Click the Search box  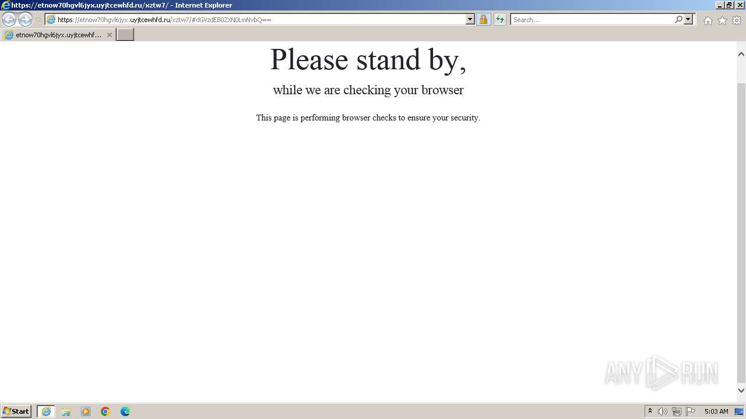point(592,19)
